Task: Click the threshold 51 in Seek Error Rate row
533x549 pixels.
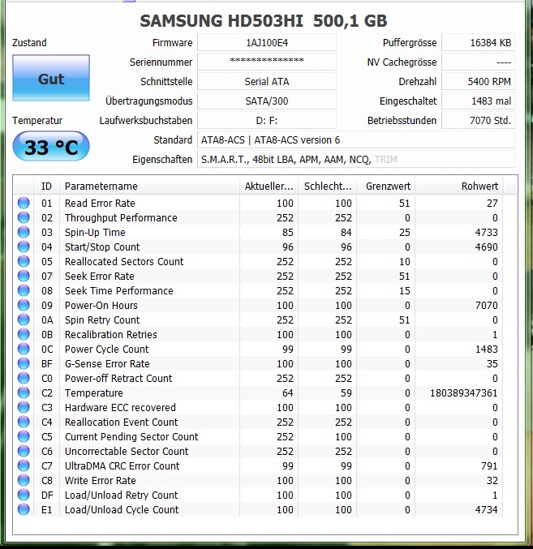Action: point(405,277)
